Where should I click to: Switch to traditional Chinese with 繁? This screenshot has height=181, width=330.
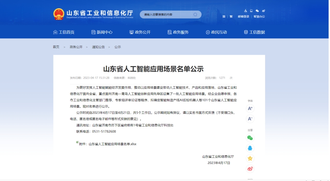click(231, 17)
